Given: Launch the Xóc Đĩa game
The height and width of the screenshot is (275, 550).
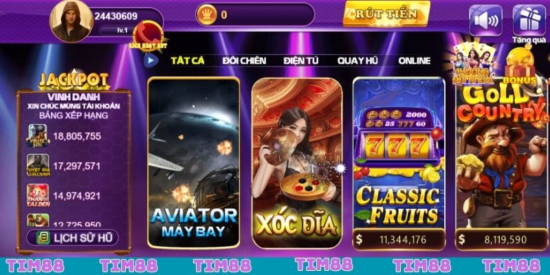Looking at the screenshot, I should (x=297, y=163).
